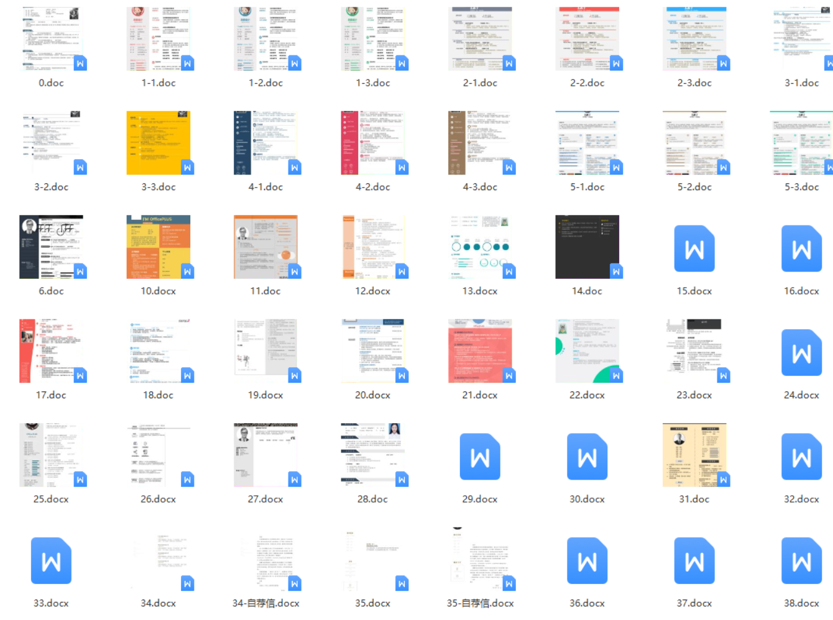This screenshot has width=833, height=620.
Task: Select the 0.doc file name label
Action: click(51, 83)
